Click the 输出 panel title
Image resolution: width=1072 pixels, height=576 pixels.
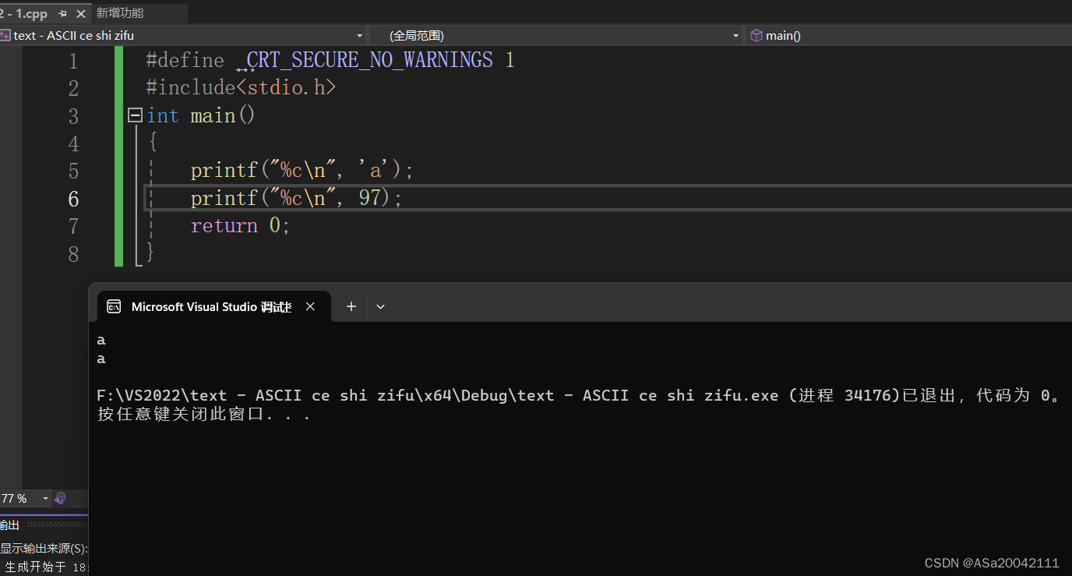point(9,525)
